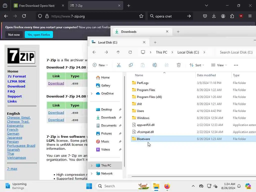Screen dimensions: 256x192
Task: Open Desktop in Quick access
Action: pos(106,109)
